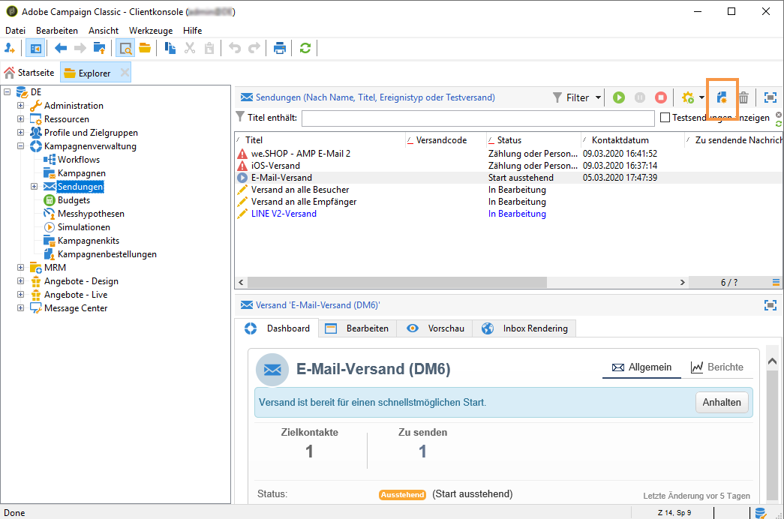This screenshot has width=784, height=519.
Task: Click the paste clipboard toolbar icon
Action: [209, 48]
